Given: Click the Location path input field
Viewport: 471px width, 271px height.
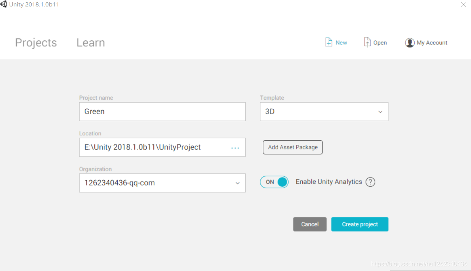Looking at the screenshot, I should point(162,147).
